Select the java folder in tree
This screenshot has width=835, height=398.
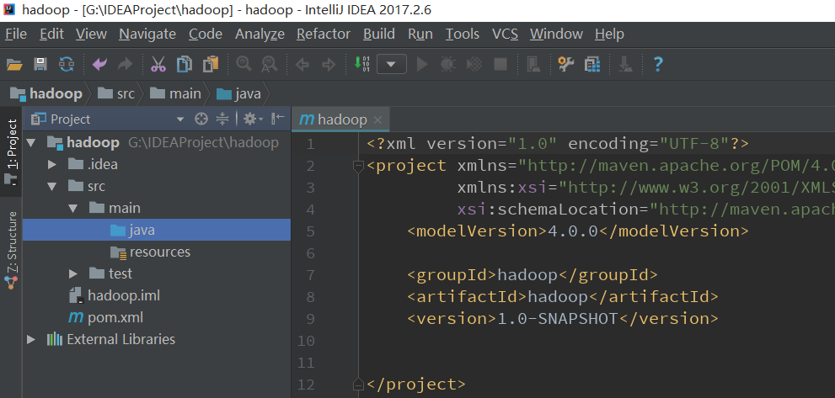point(157,230)
